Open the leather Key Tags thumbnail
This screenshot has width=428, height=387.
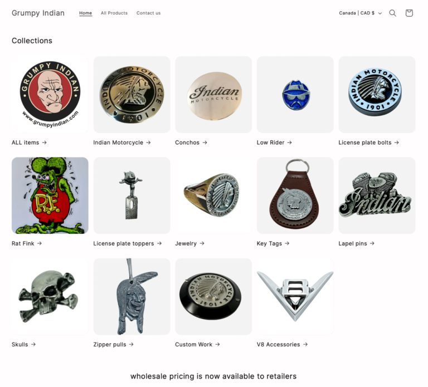click(295, 195)
